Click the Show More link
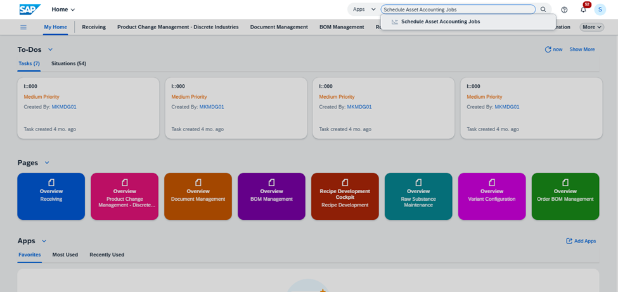The image size is (618, 292). point(582,49)
